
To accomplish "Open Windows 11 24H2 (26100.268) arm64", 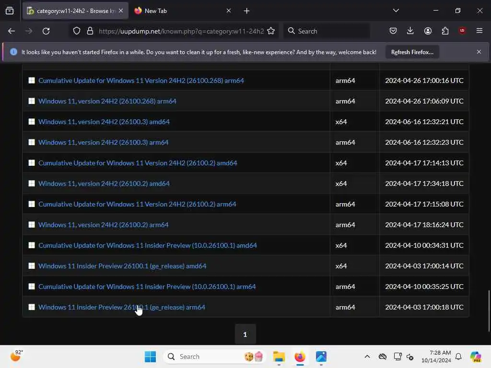I will click(x=107, y=101).
